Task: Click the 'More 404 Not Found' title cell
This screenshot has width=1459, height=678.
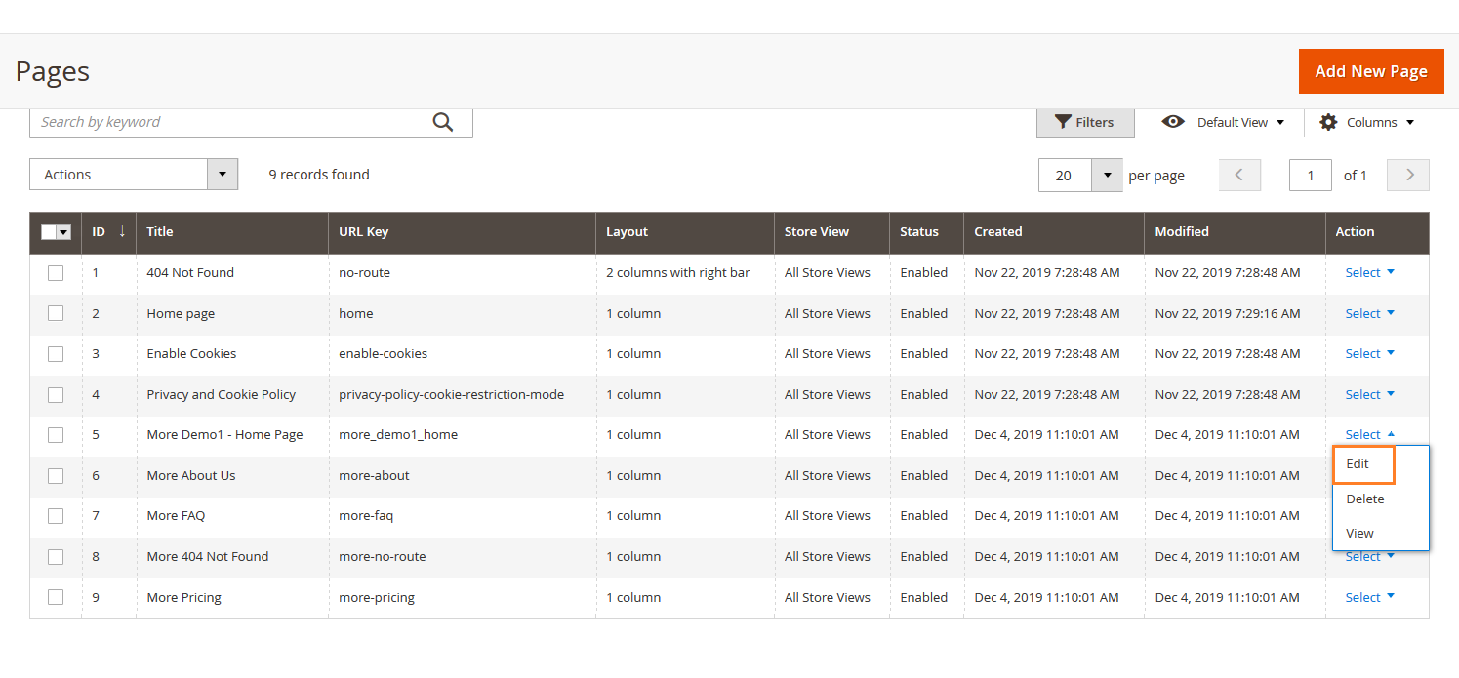Action: click(208, 557)
